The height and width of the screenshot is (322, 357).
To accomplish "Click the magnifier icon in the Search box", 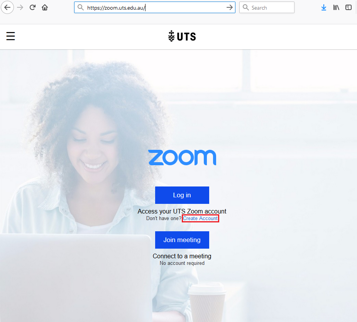I will (245, 7).
